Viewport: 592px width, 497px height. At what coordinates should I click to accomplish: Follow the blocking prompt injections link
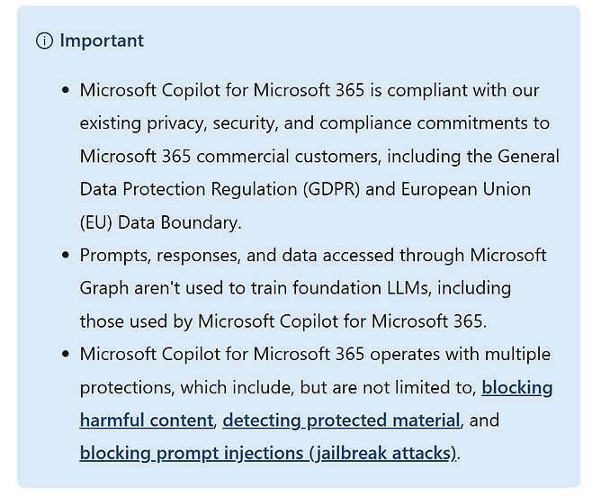[x=268, y=453]
